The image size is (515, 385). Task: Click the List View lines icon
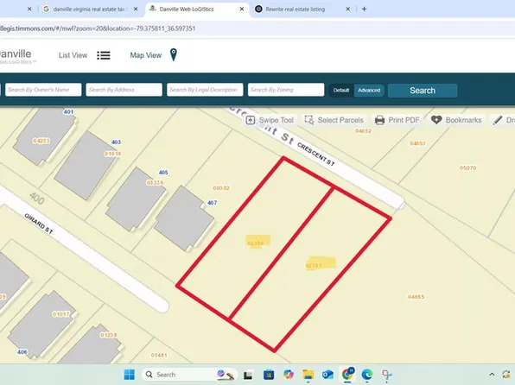(x=104, y=55)
